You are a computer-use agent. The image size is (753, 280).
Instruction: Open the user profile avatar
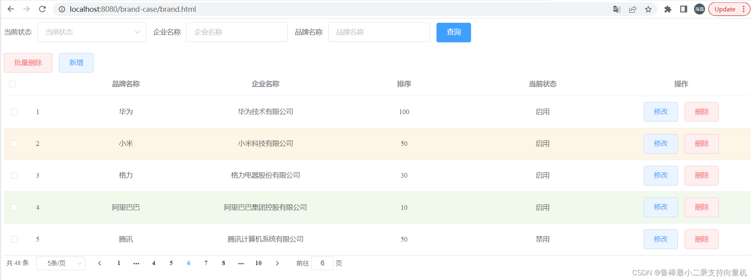pyautogui.click(x=700, y=9)
